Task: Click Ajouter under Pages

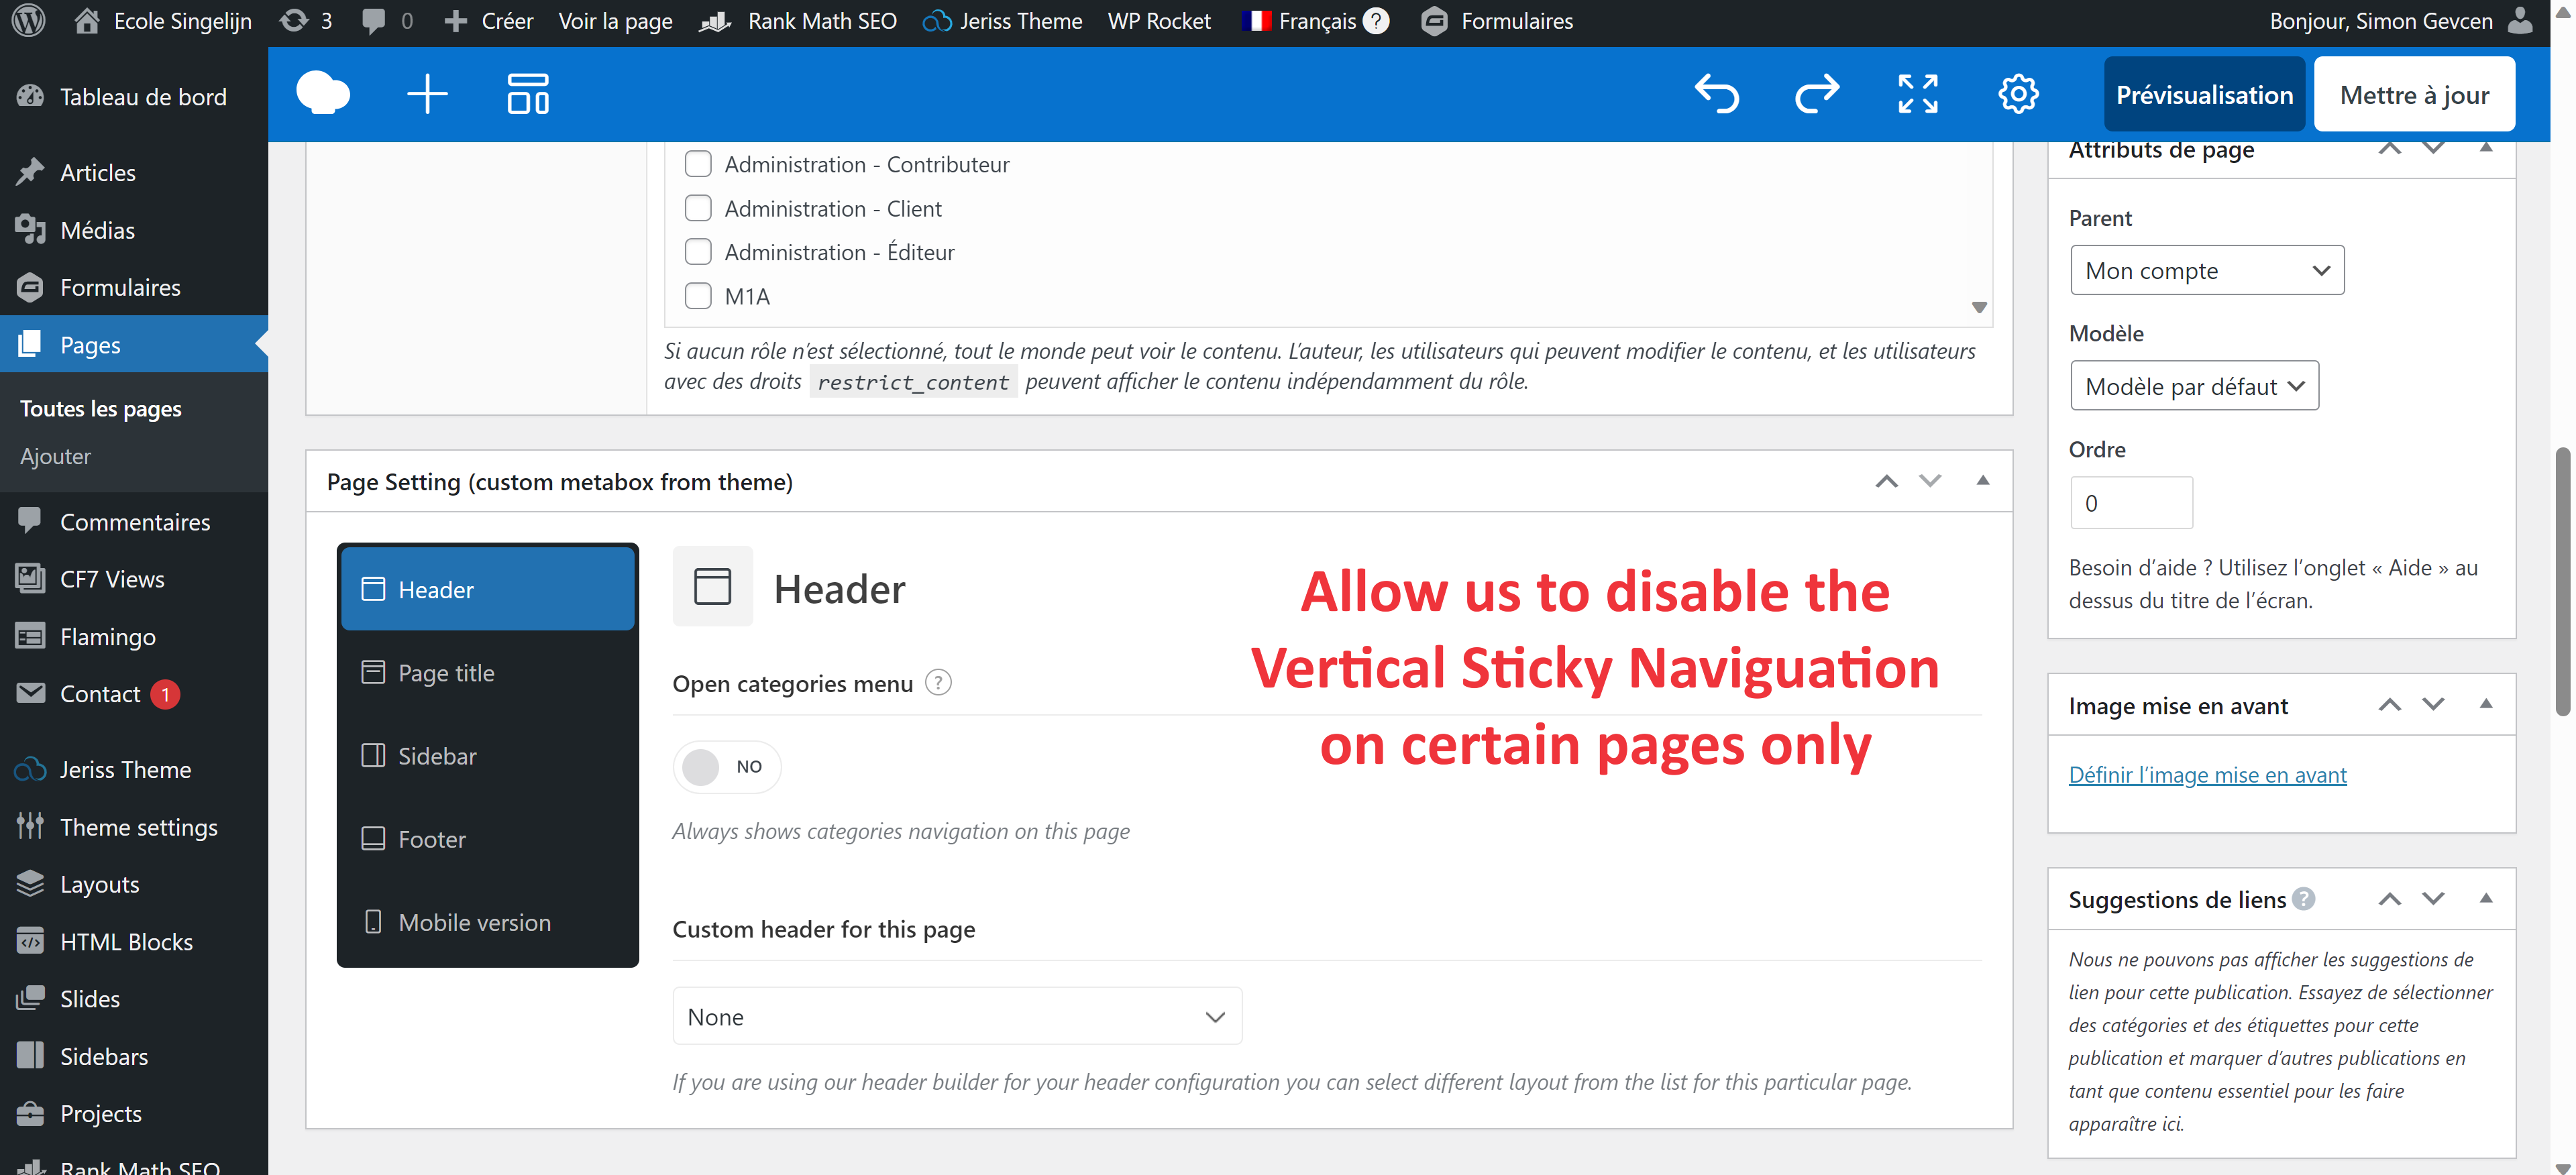Action: click(55, 456)
